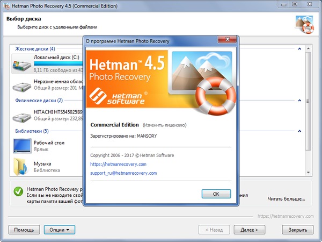The height and width of the screenshot is (242, 322).
Task: Minimize the main Hetman window
Action: 284,4
